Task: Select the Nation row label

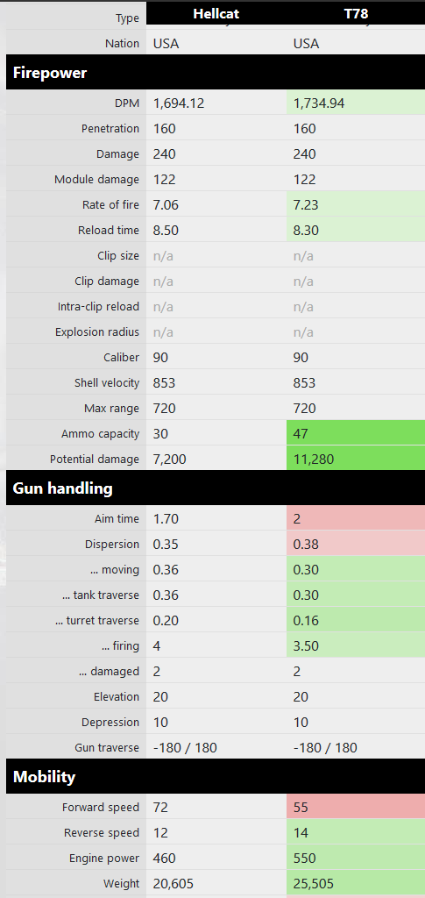Action: coord(122,44)
